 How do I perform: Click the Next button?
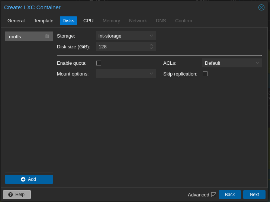254,195
